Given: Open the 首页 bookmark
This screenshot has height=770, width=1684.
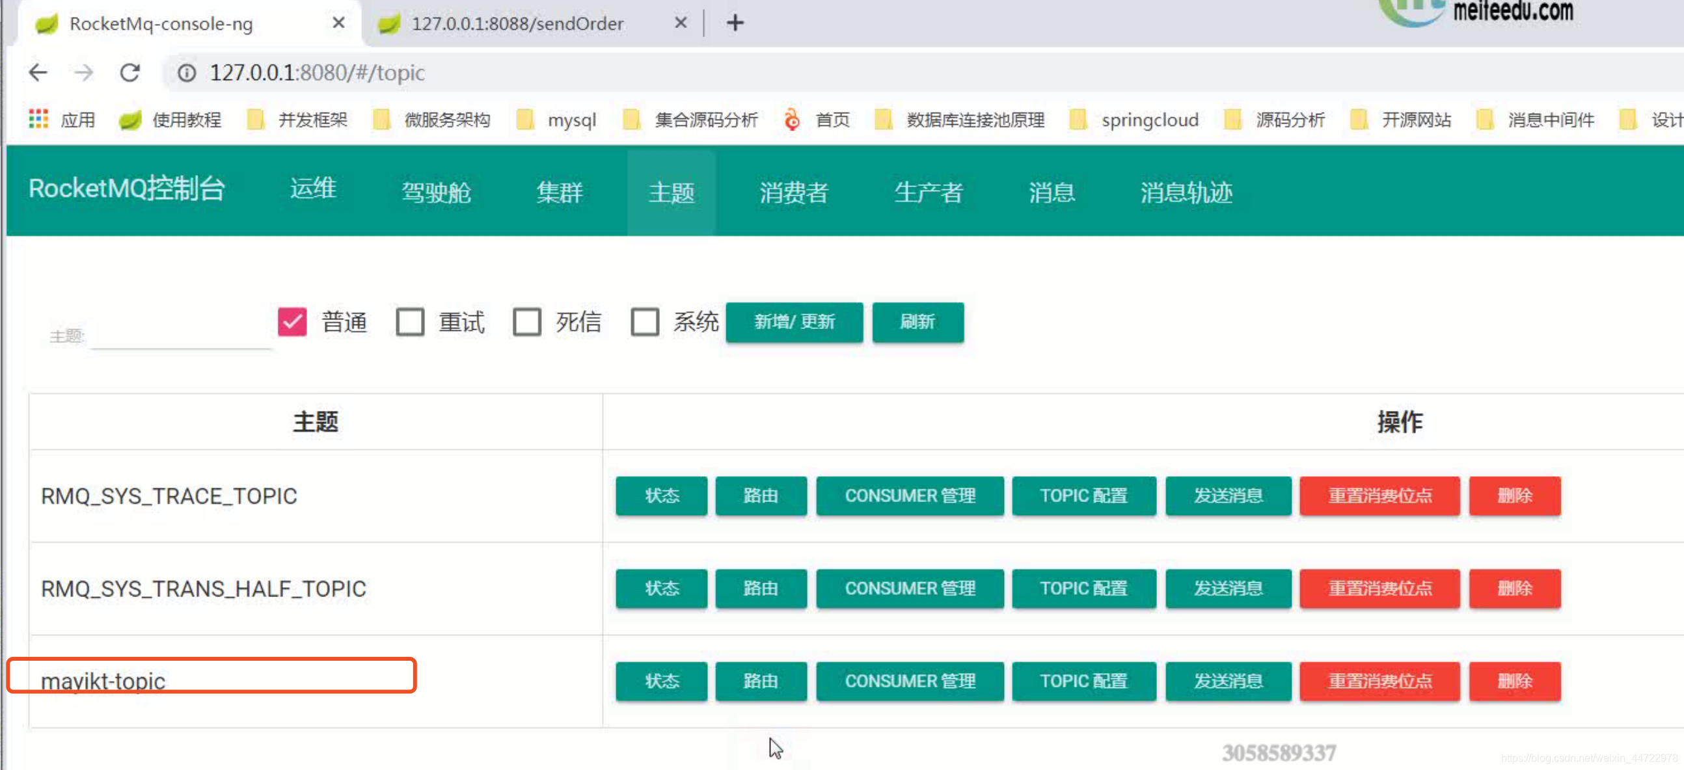Looking at the screenshot, I should coord(817,120).
